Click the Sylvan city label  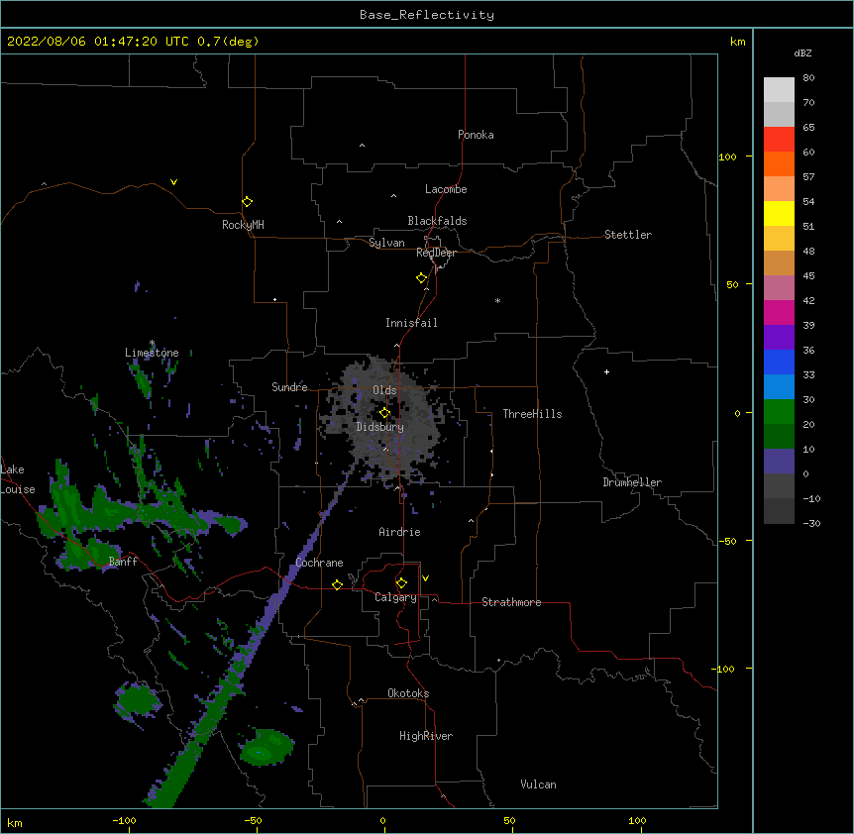(386, 243)
